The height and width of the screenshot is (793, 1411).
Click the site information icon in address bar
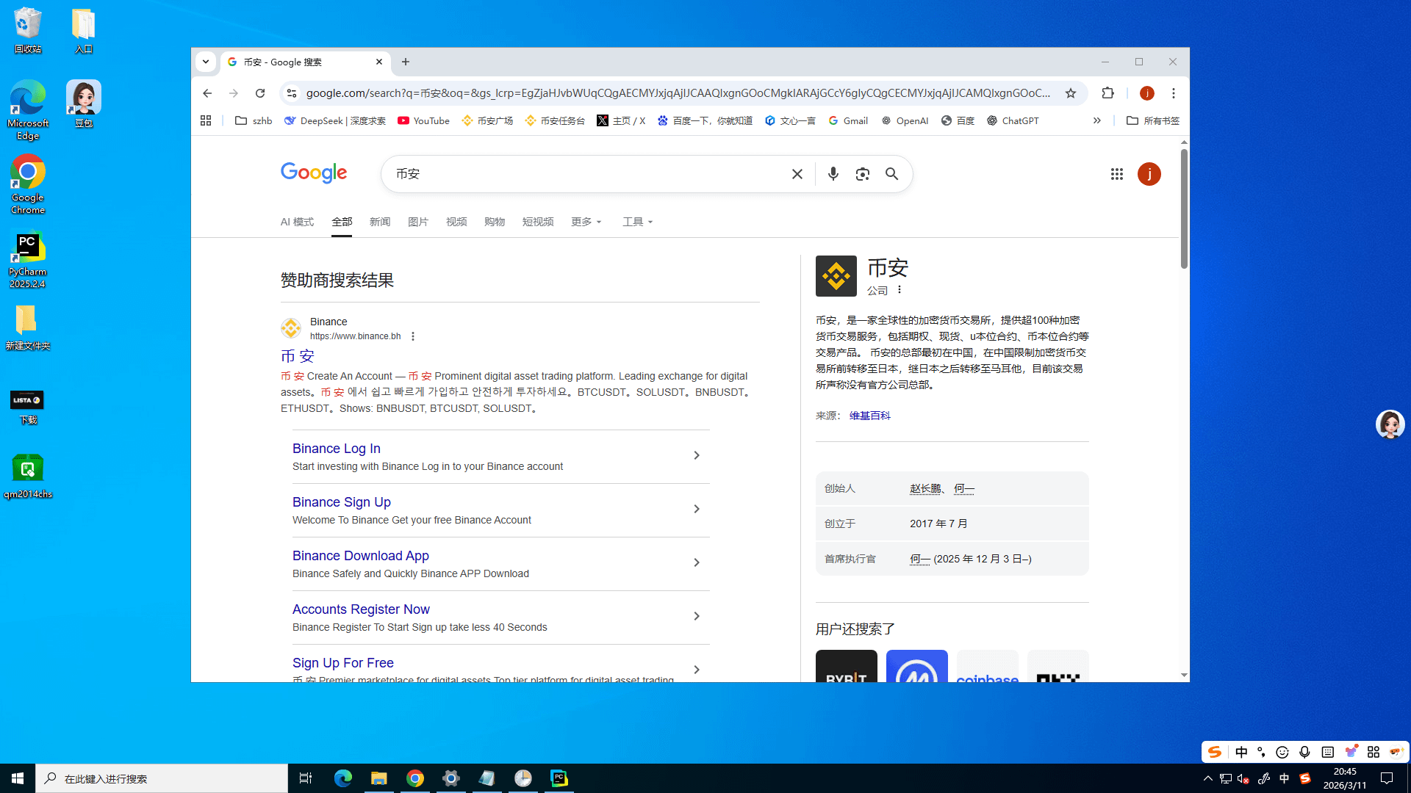[292, 93]
